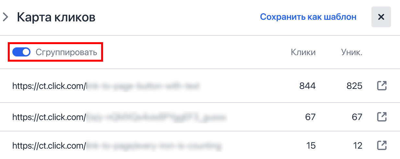Select the third ct.click.com URL row
This screenshot has width=400, height=159.
pyautogui.click(x=200, y=145)
